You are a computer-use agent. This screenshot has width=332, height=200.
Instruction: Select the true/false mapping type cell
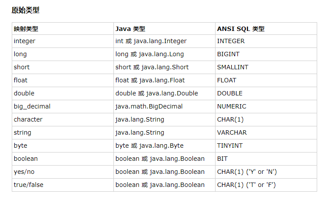point(28,185)
